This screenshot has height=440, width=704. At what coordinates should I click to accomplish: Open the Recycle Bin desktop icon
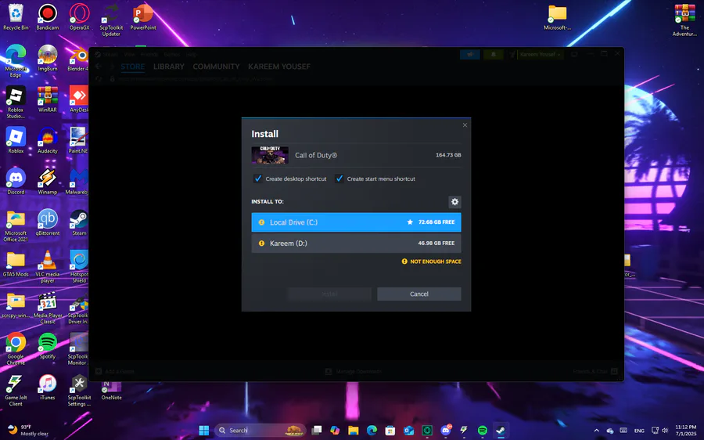pos(16,17)
